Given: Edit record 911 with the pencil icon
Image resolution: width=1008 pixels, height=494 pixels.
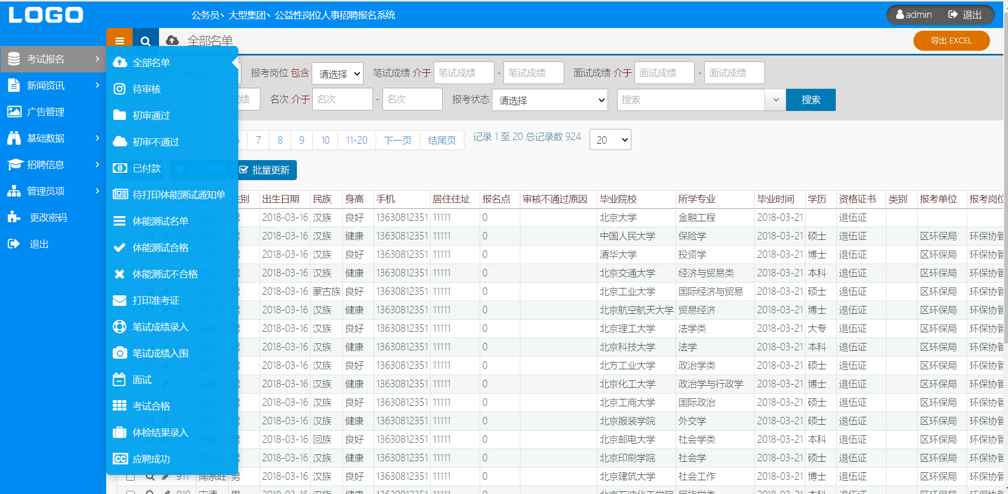Looking at the screenshot, I should [165, 477].
